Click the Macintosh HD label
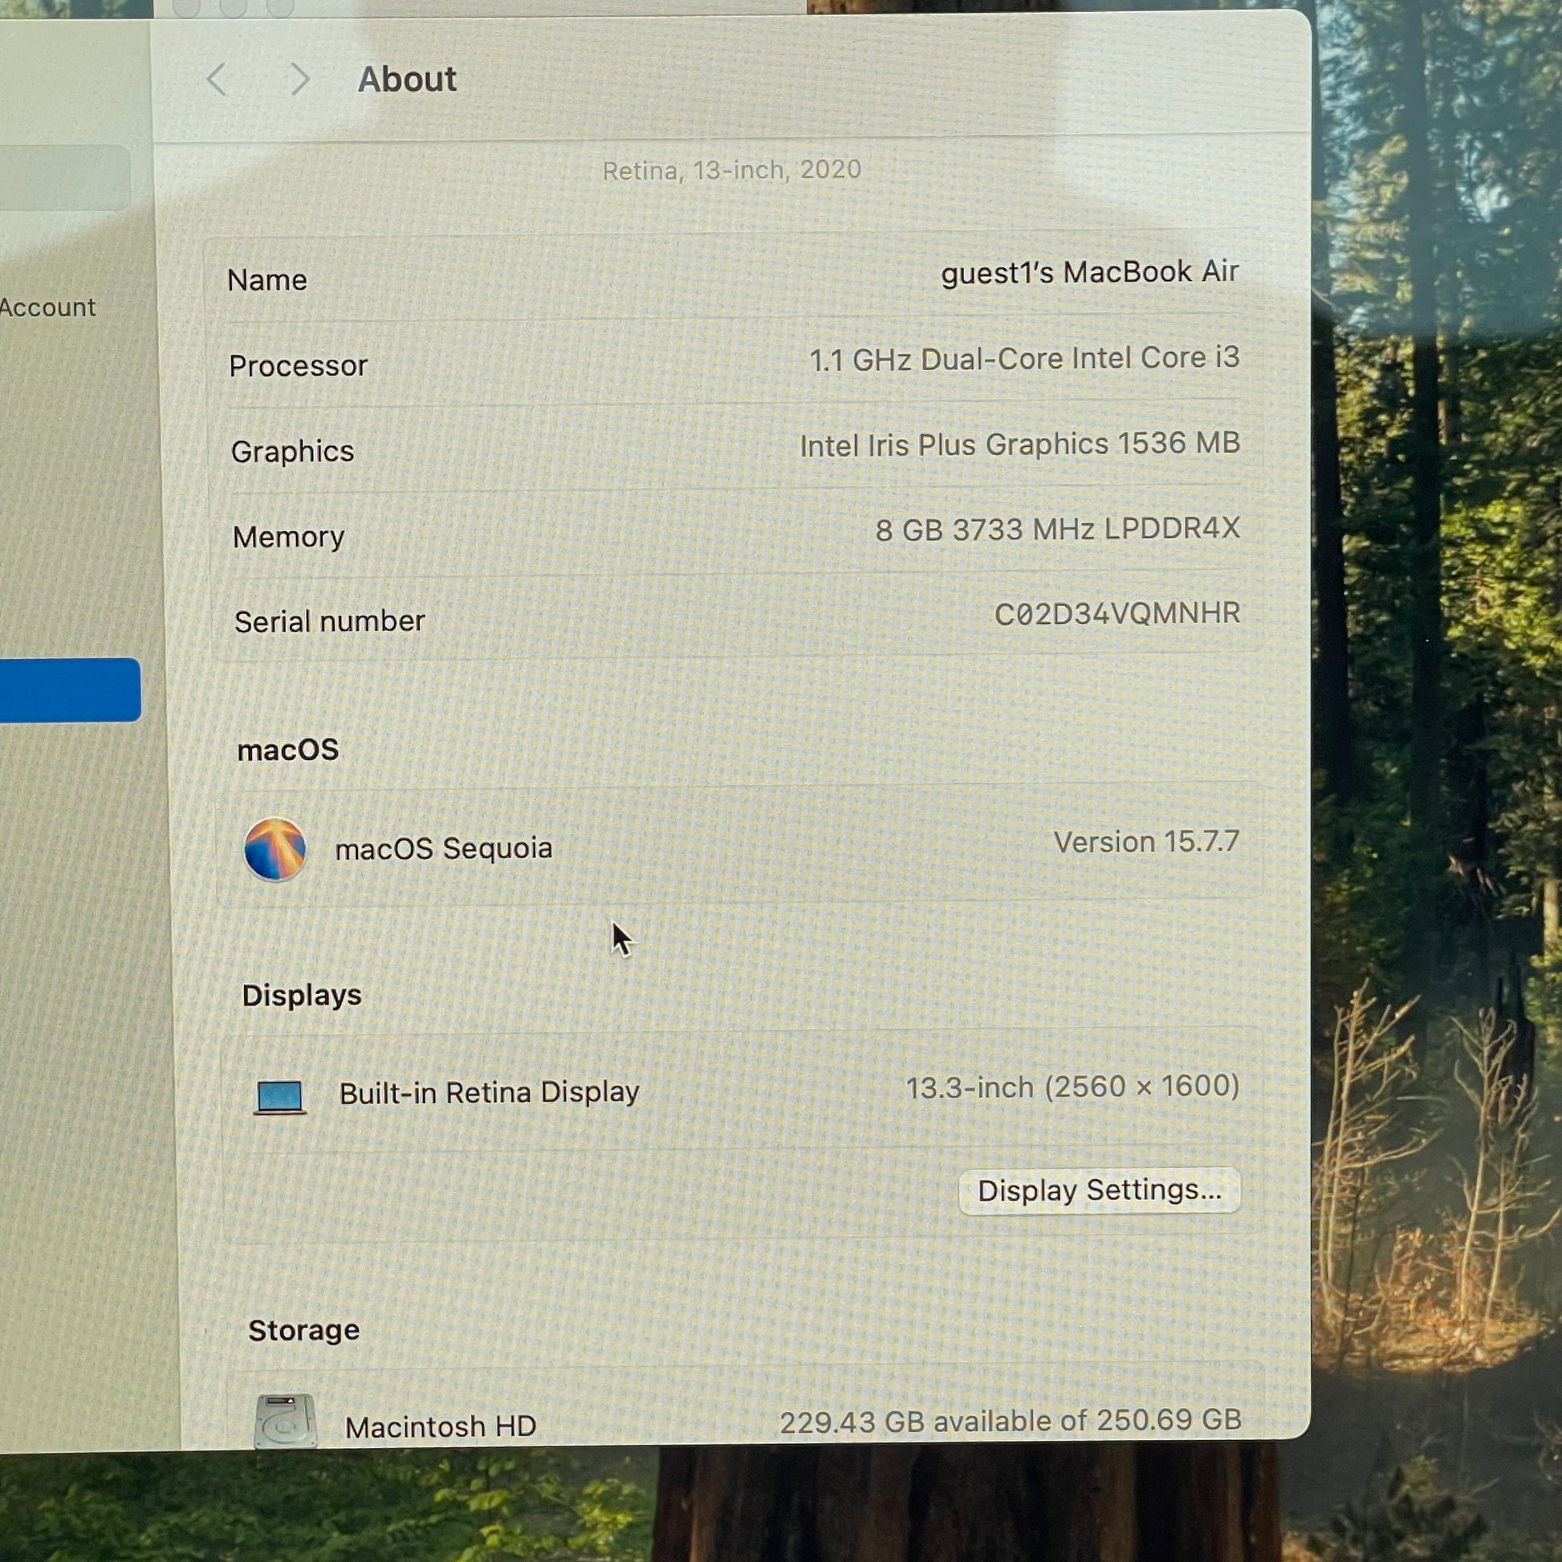 click(441, 1427)
